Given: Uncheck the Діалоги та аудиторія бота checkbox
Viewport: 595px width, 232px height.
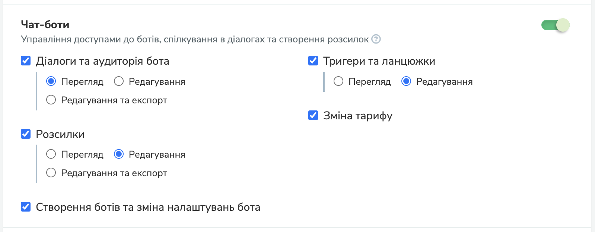Looking at the screenshot, I should pos(25,61).
